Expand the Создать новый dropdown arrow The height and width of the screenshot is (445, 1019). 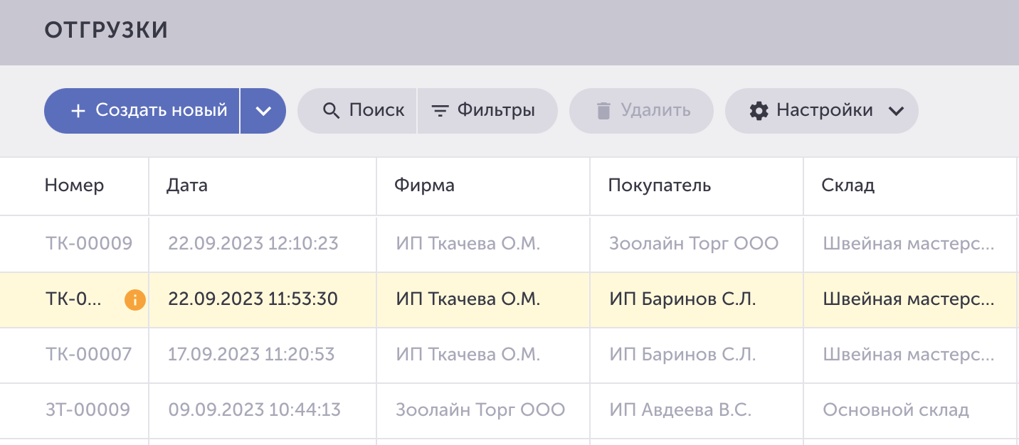[x=263, y=111]
